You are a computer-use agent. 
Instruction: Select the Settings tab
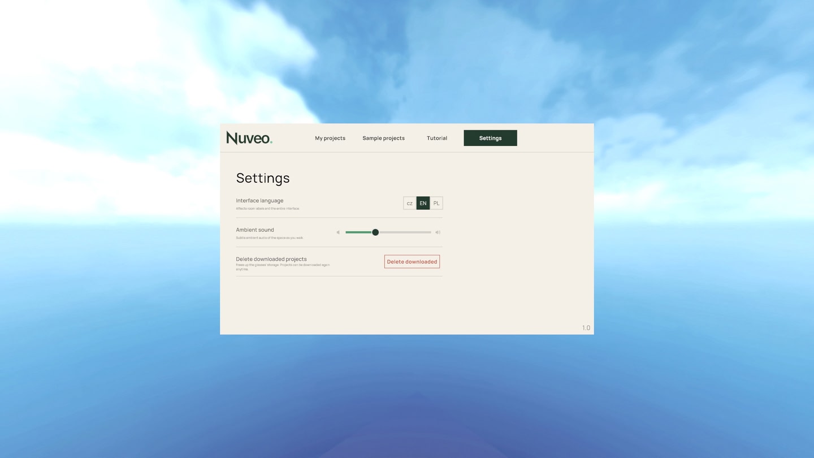click(491, 138)
